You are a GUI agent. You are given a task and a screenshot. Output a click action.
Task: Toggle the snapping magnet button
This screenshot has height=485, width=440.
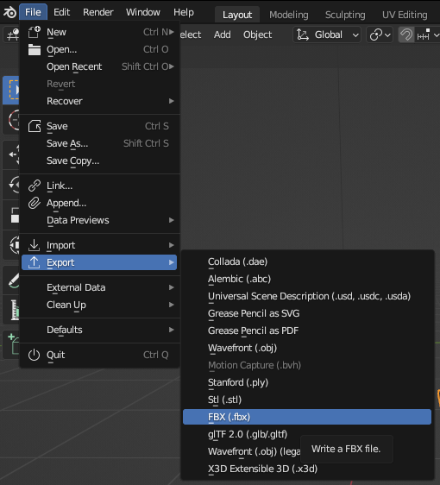[406, 35]
